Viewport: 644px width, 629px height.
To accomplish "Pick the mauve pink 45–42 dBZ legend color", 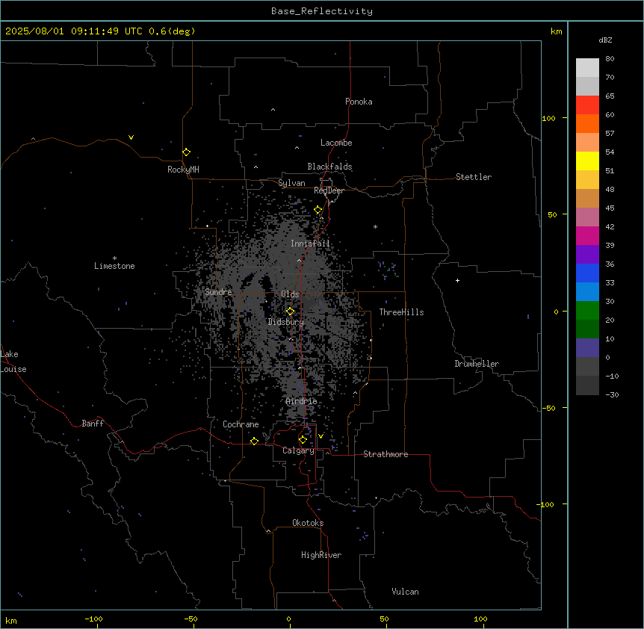I will click(587, 217).
